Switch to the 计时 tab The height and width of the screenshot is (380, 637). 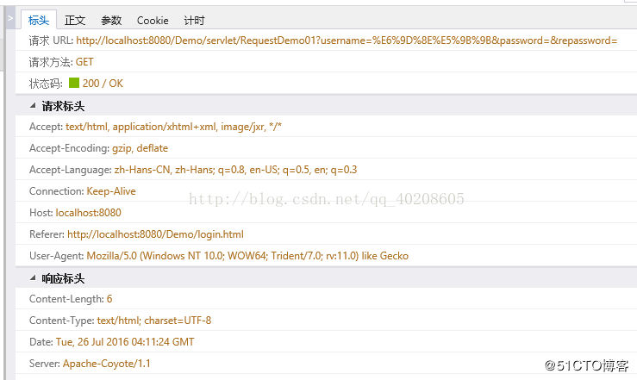point(194,20)
